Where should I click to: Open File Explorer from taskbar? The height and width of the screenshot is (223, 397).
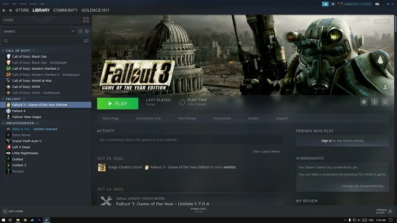[18, 220]
